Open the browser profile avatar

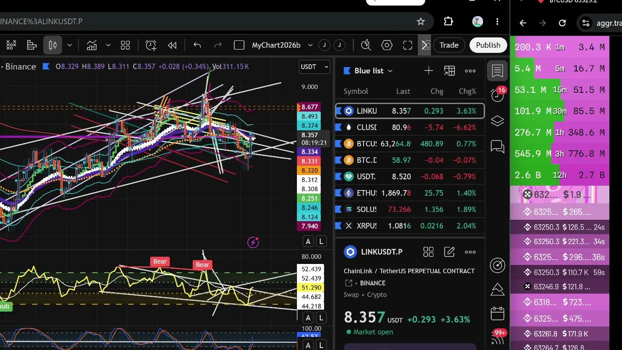[477, 21]
